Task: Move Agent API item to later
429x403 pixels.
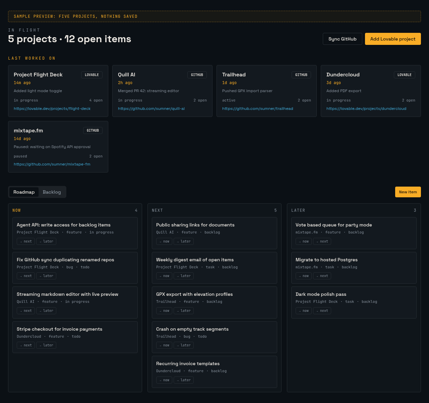Action: (x=46, y=241)
